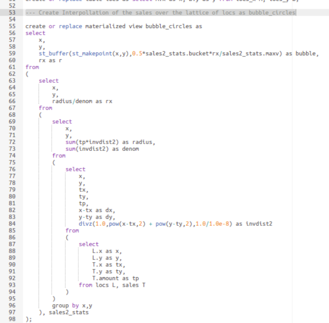The height and width of the screenshot is (323, 329).
Task: Click 'x-tx as dx' on line 82
Action: pos(96,210)
